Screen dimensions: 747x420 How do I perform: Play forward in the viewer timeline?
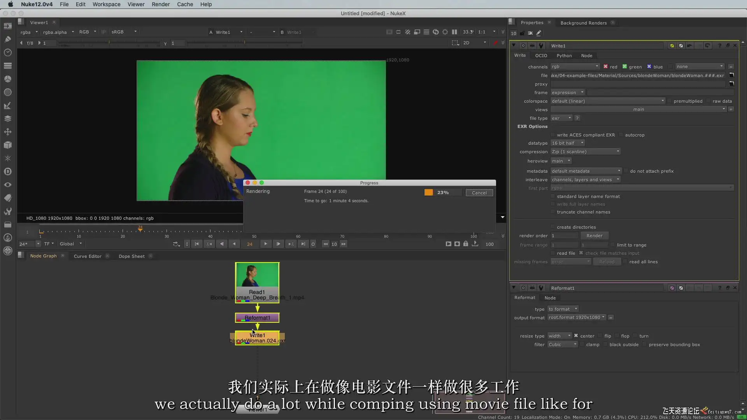point(266,244)
